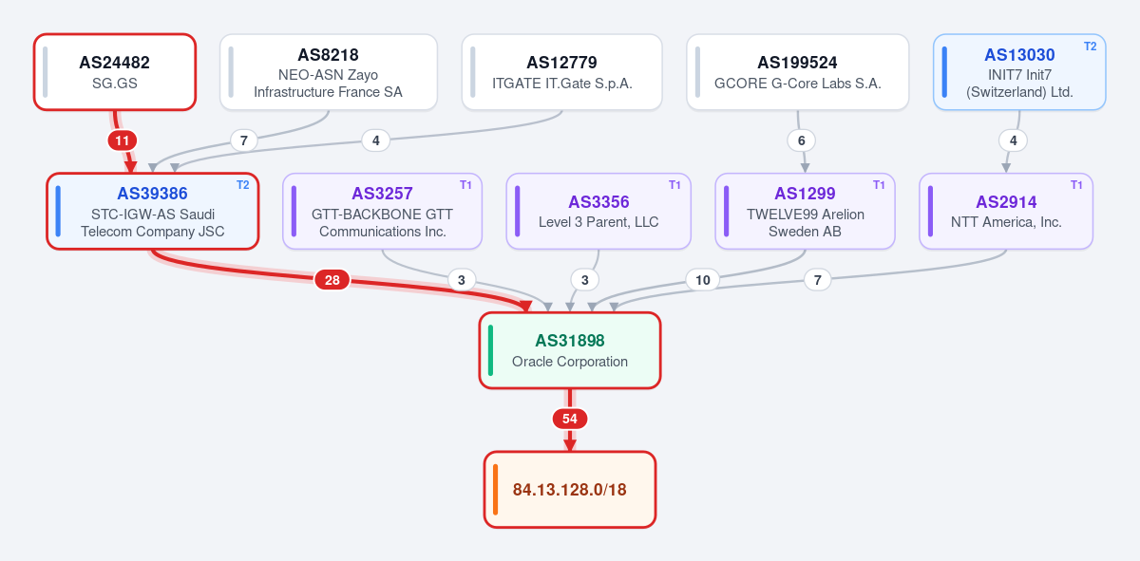Click the 84.13.128.0/18 prefix box

tap(570, 490)
